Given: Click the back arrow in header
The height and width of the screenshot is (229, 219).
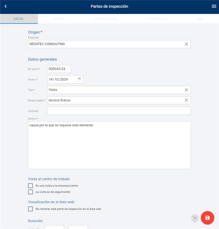Looking at the screenshot, I should point(5,6).
